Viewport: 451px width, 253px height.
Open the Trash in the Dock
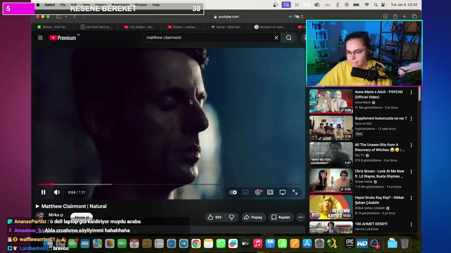404,244
